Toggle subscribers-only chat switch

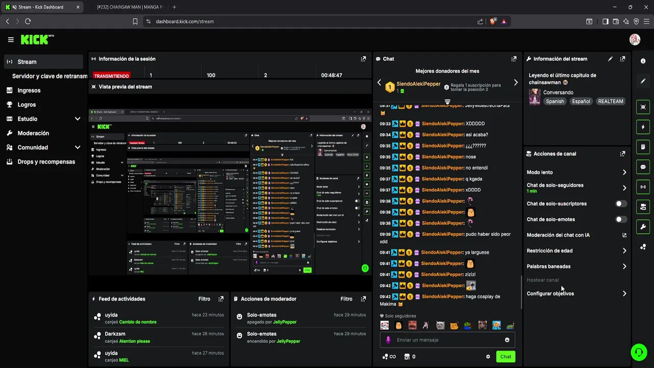click(x=621, y=203)
